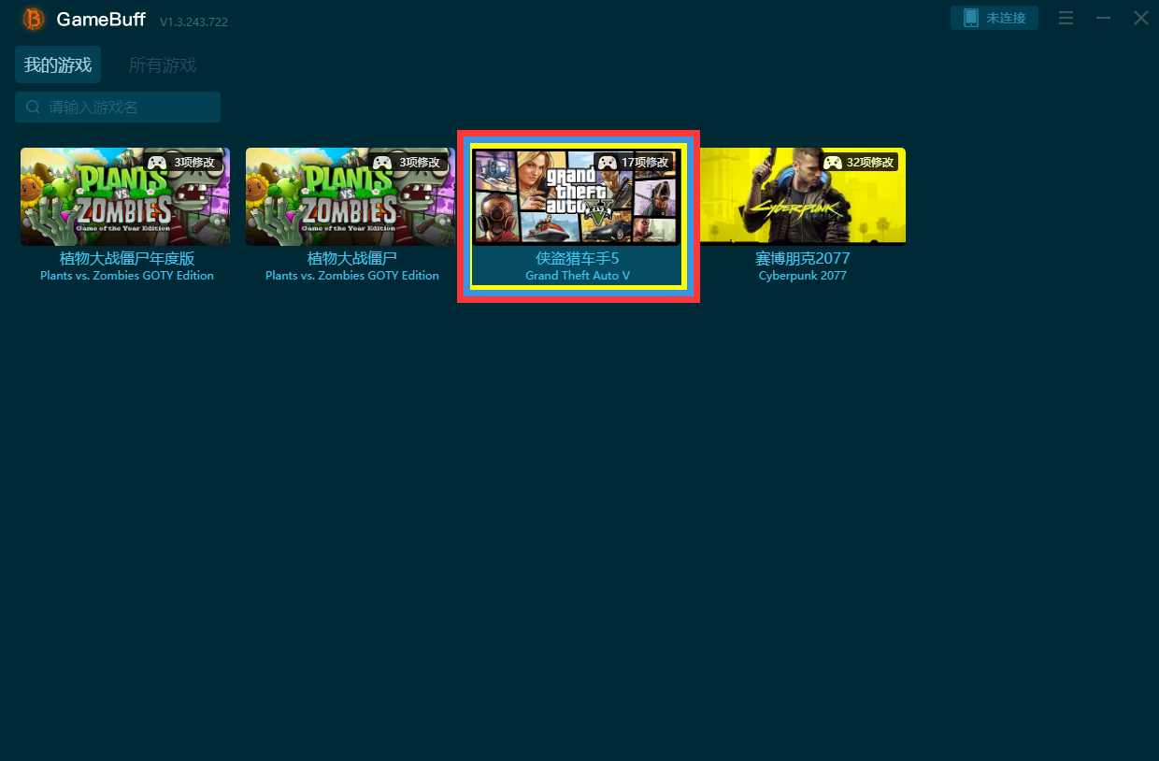Click the 17项修改 badge
Image resolution: width=1159 pixels, height=761 pixels.
(634, 162)
